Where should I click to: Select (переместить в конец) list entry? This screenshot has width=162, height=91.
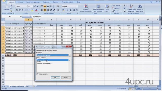tap(44, 63)
